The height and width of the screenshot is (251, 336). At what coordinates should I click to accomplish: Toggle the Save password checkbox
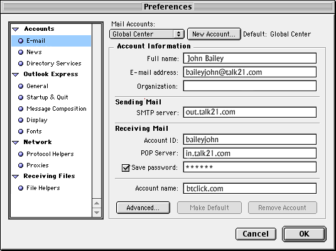[x=126, y=168]
